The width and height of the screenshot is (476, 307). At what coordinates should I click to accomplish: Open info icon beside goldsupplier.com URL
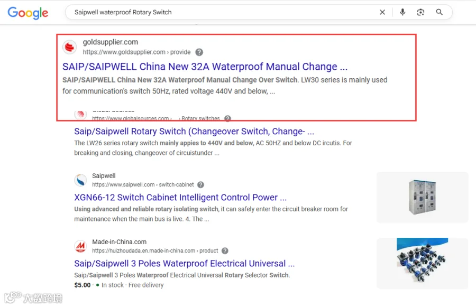pos(199,52)
